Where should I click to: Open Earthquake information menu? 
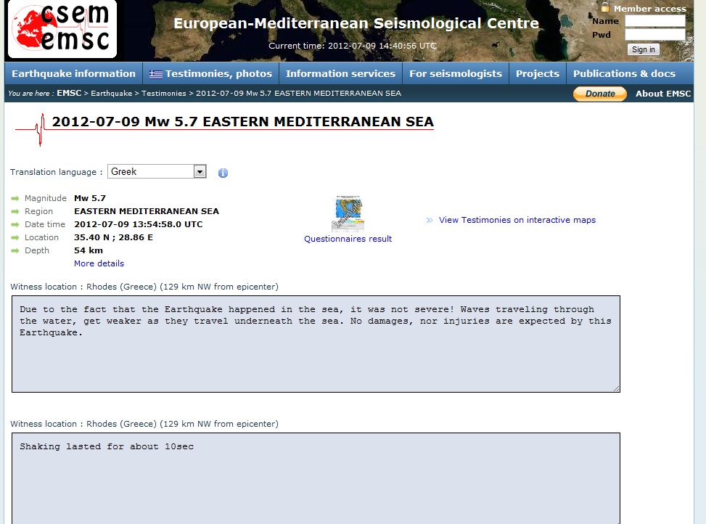pyautogui.click(x=73, y=74)
